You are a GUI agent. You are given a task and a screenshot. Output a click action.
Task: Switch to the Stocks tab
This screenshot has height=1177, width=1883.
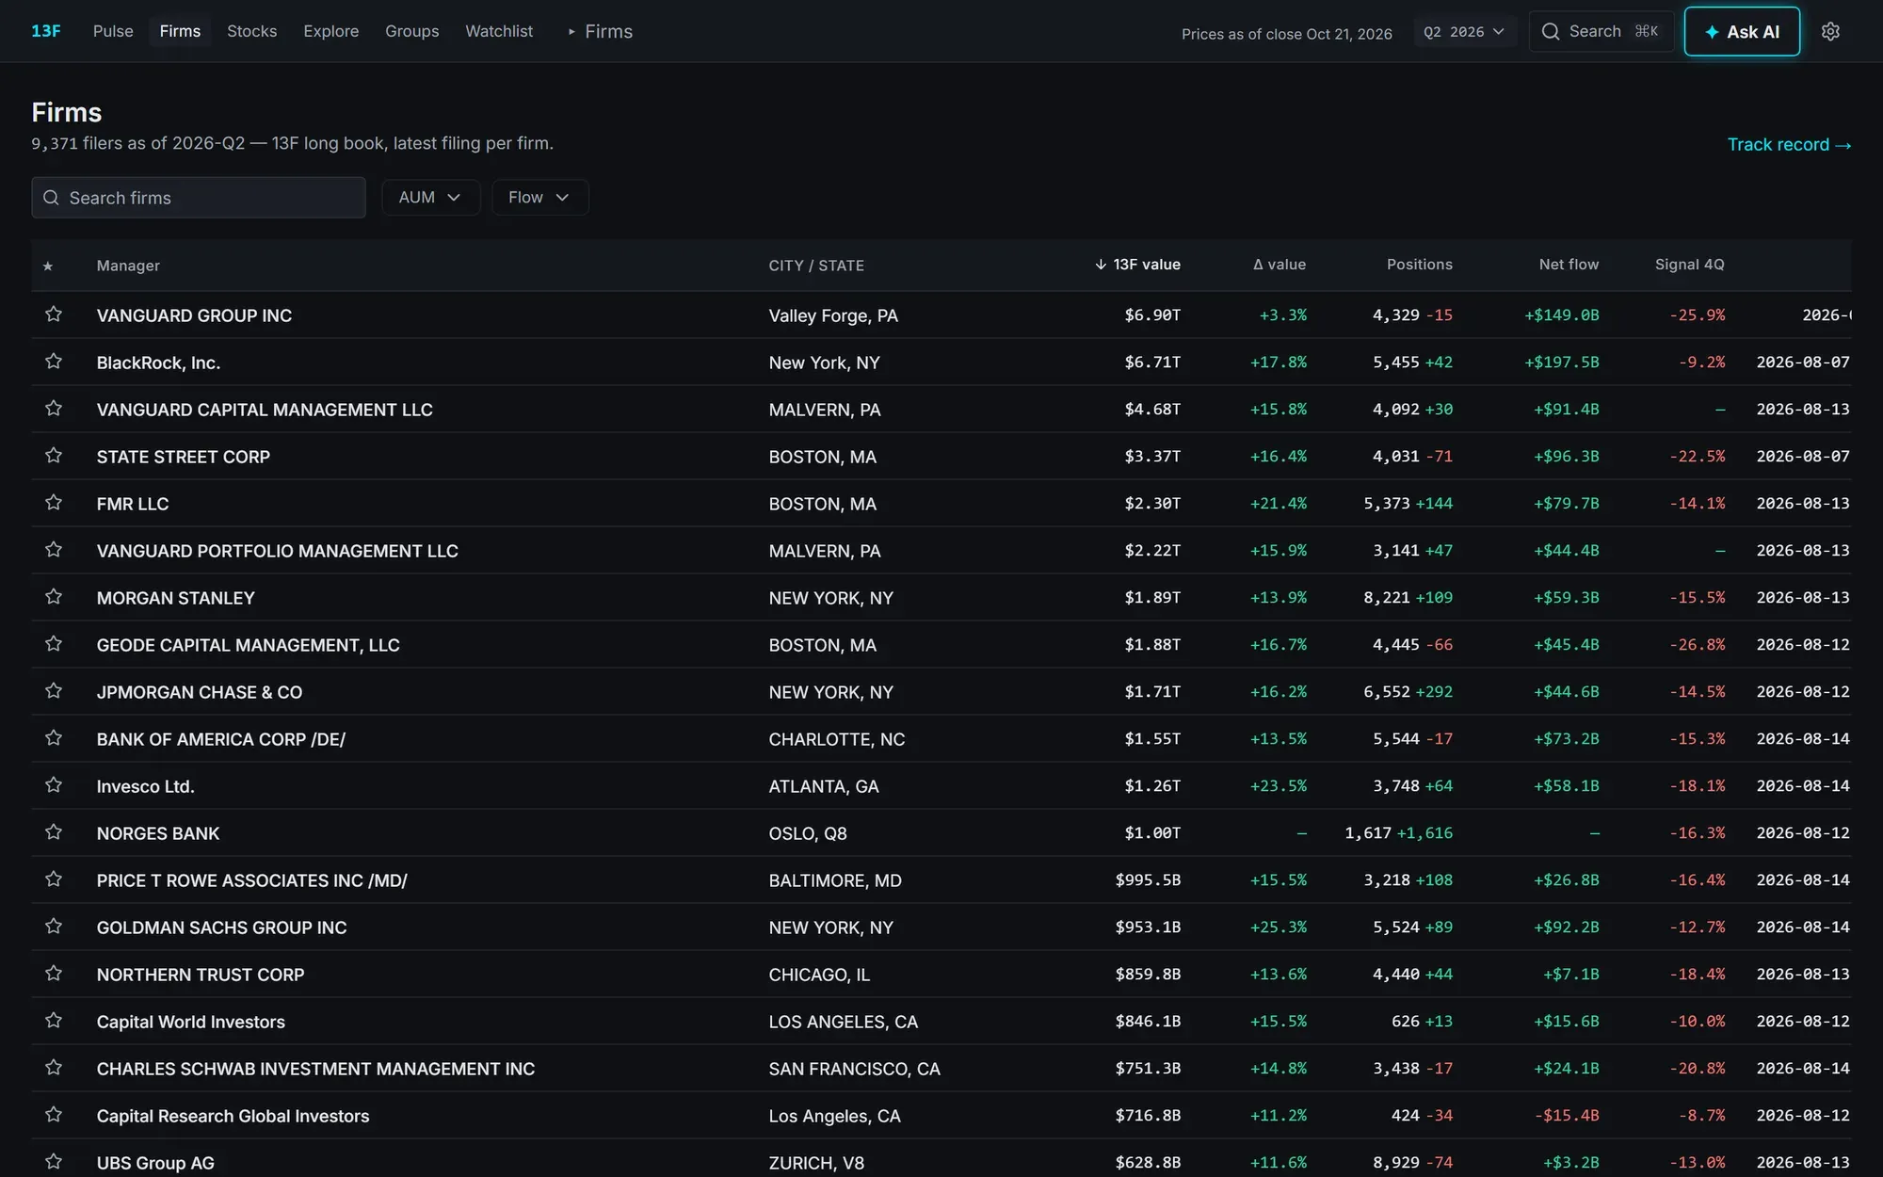pyautogui.click(x=252, y=31)
